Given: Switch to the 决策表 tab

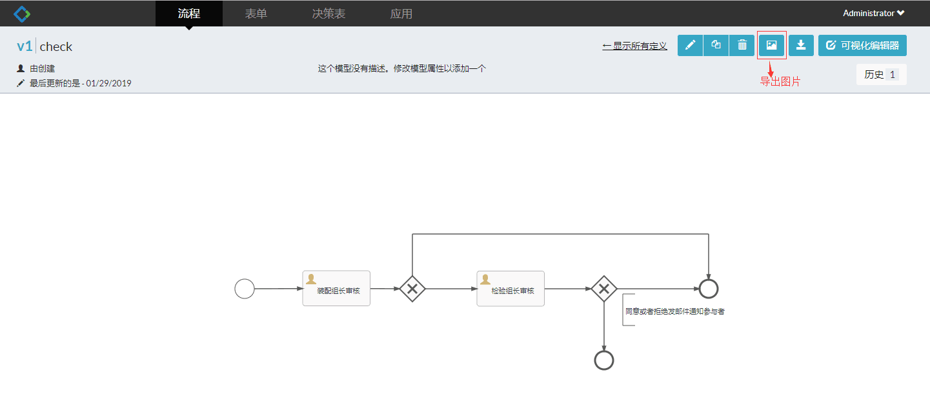Looking at the screenshot, I should point(329,13).
